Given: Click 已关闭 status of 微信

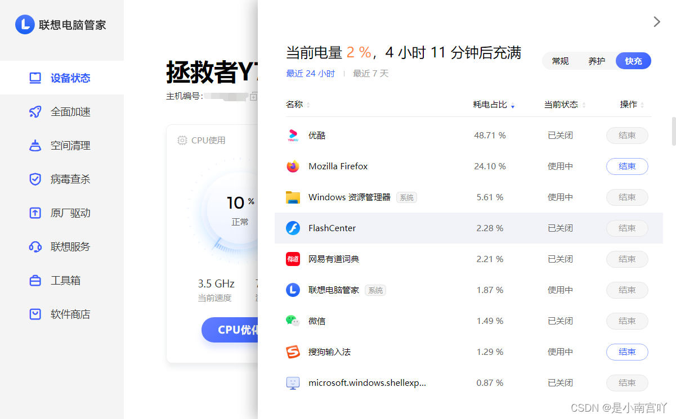Looking at the screenshot, I should pos(560,321).
